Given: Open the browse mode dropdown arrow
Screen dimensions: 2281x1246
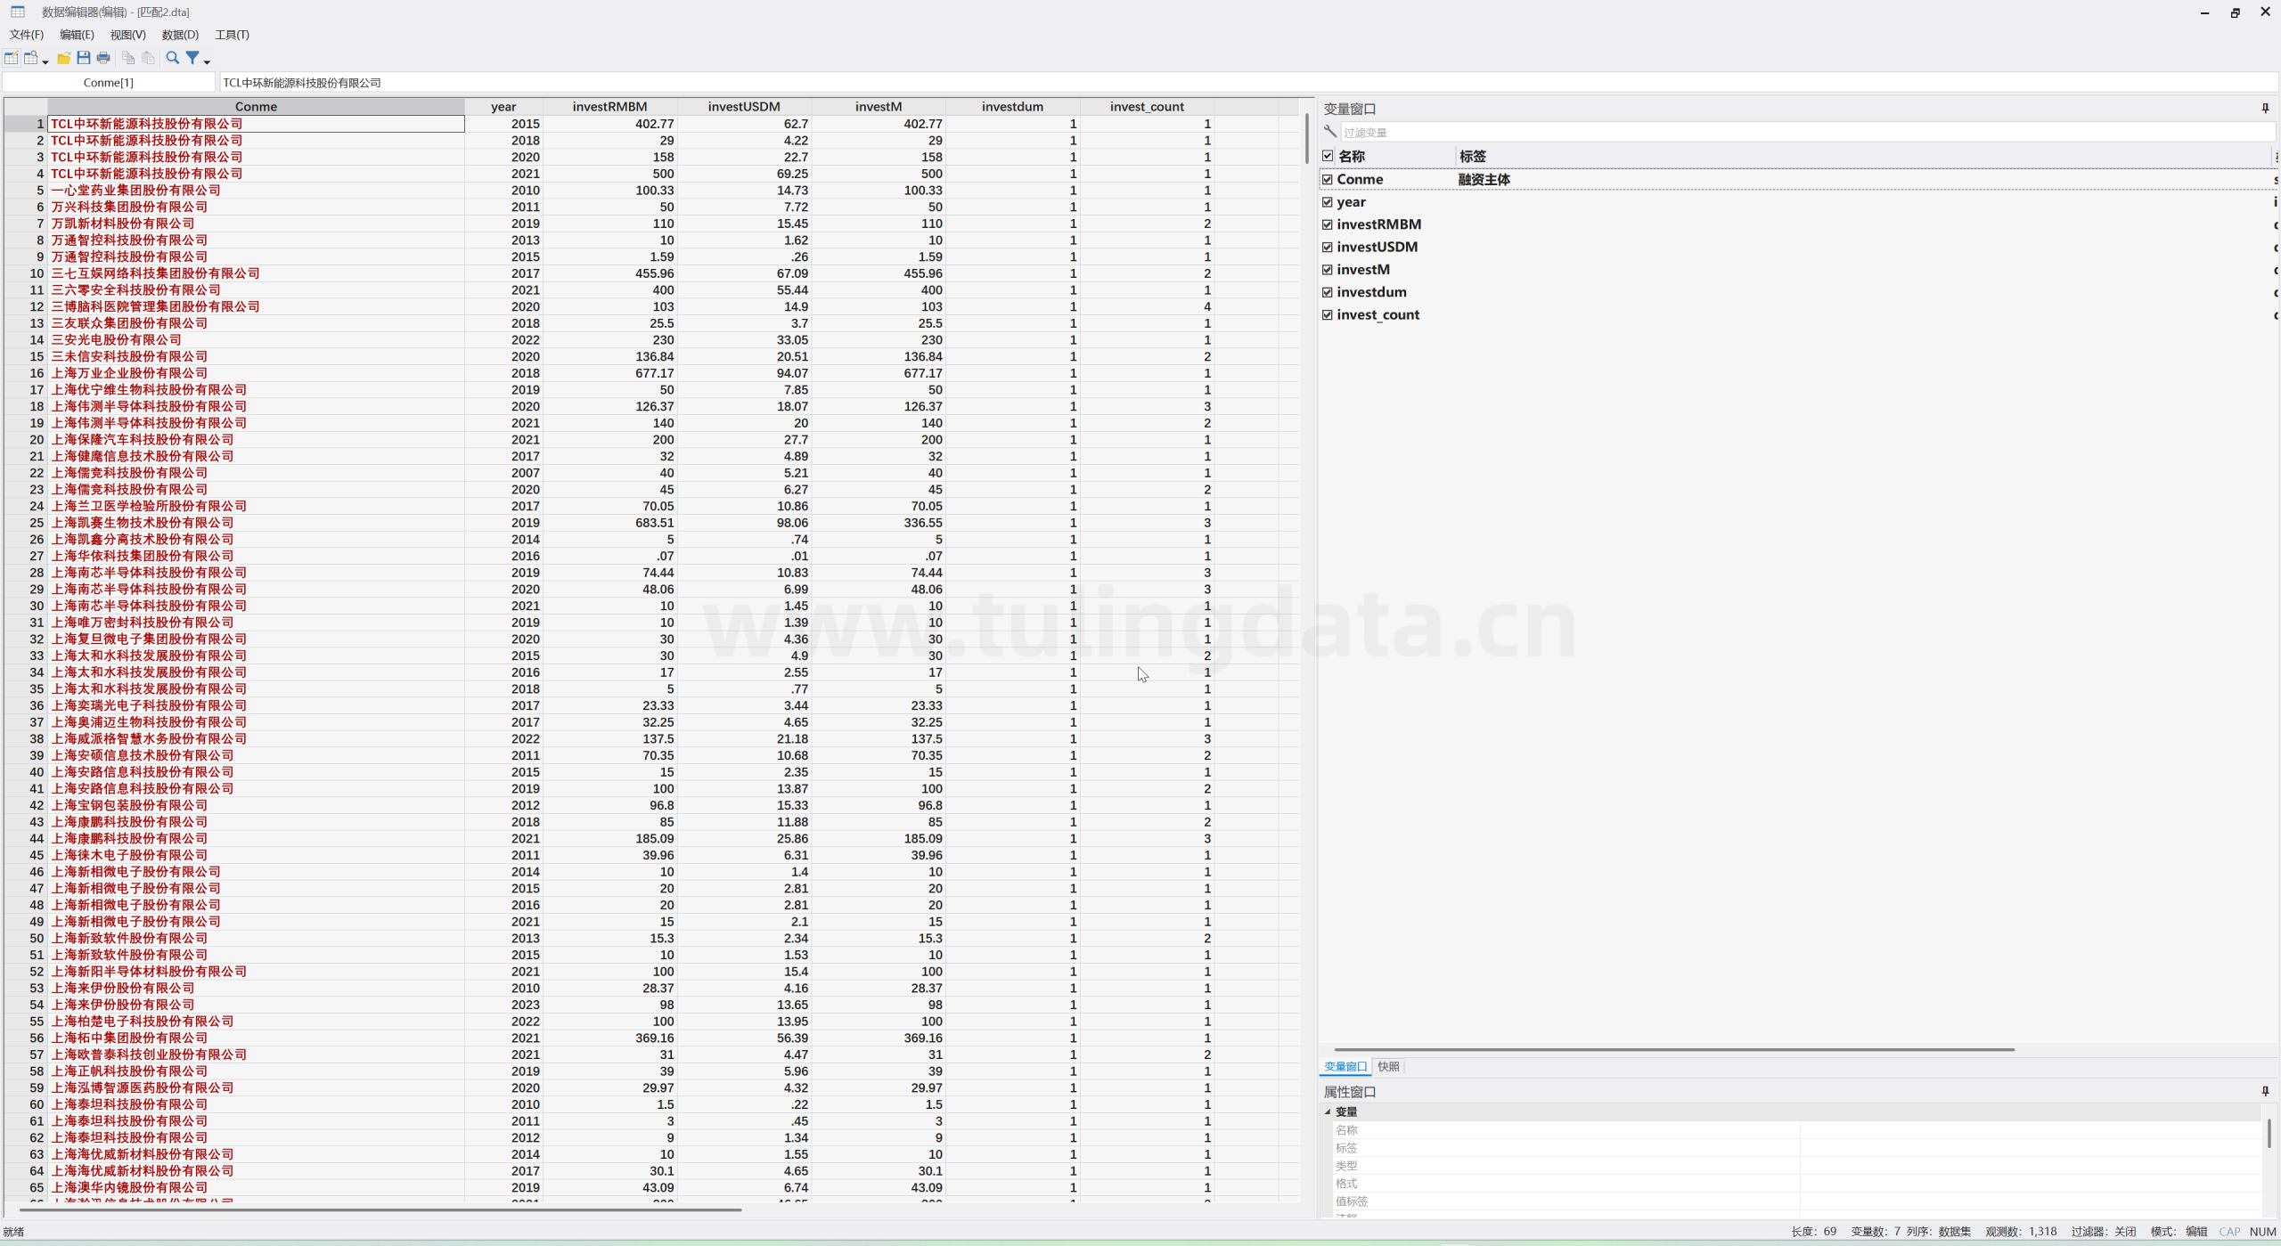Looking at the screenshot, I should point(45,61).
